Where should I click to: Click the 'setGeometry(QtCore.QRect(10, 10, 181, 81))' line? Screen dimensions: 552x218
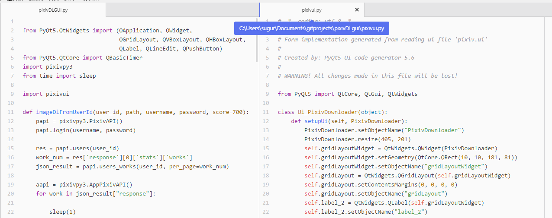click(x=411, y=157)
